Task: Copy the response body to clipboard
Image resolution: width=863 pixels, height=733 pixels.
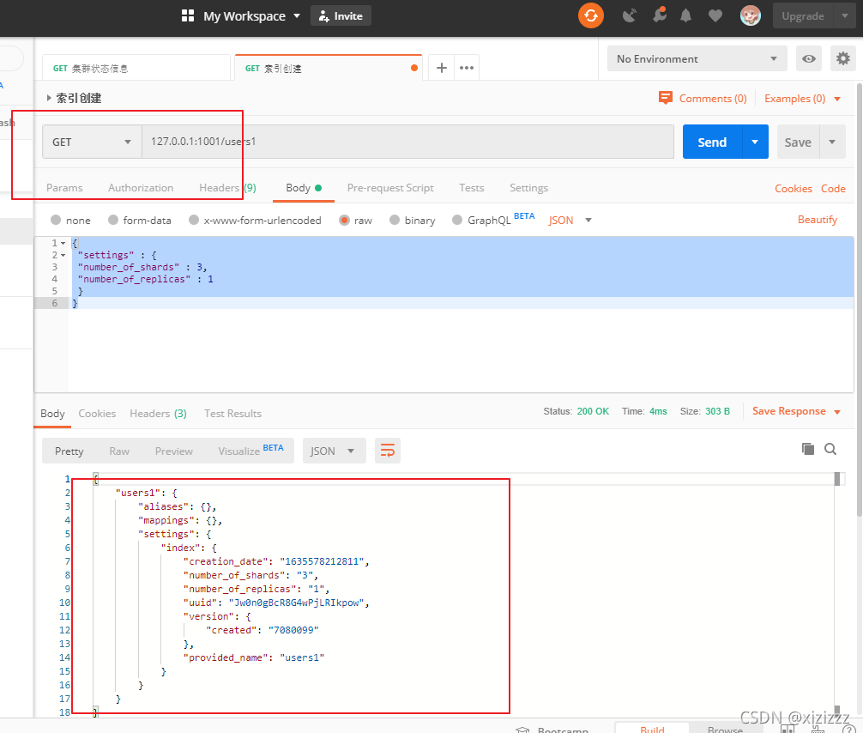Action: tap(807, 449)
